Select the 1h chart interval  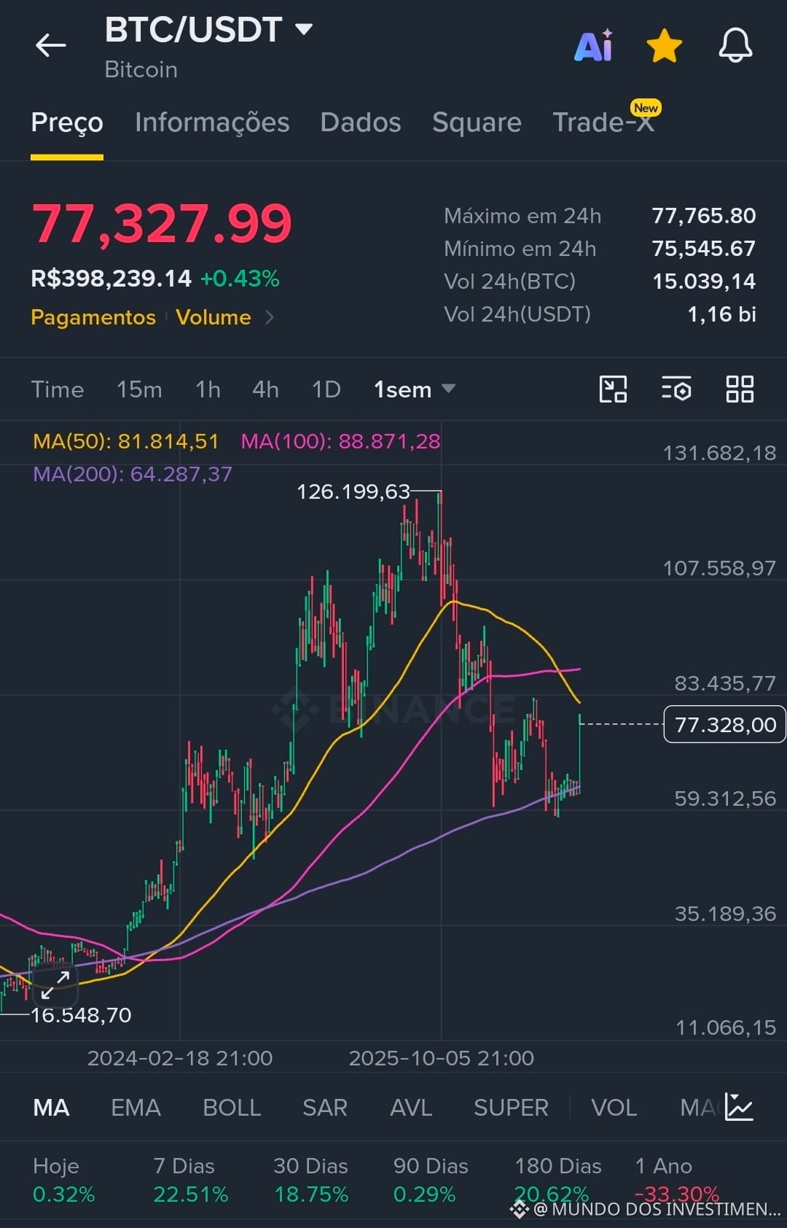(x=208, y=389)
